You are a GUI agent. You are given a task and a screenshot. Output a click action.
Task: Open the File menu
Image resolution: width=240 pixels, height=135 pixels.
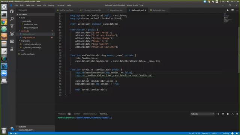(16, 5)
